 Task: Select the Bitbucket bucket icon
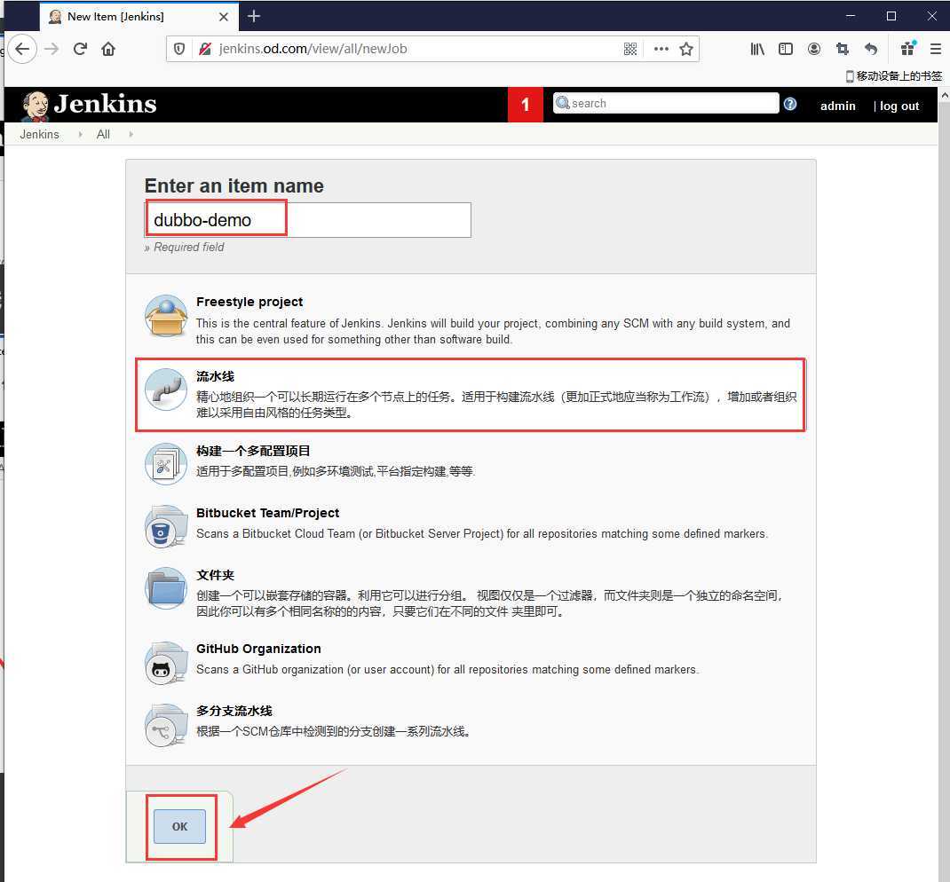tap(166, 527)
